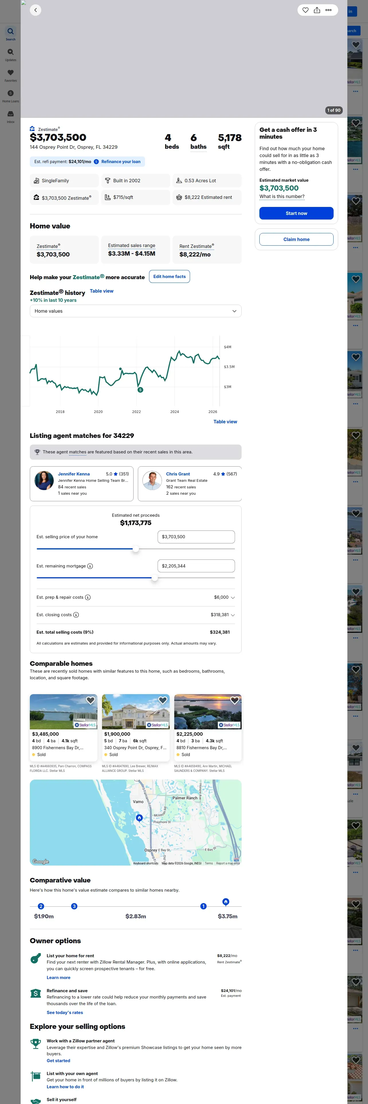Adjust the Est. selling price slider handle
The image size is (368, 1104).
tap(136, 549)
